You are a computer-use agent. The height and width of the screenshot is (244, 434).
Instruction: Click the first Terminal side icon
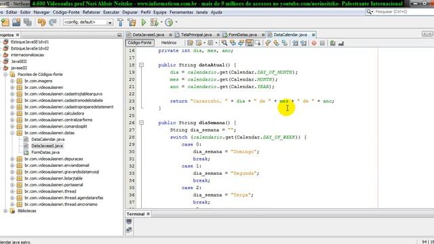[x=129, y=222]
